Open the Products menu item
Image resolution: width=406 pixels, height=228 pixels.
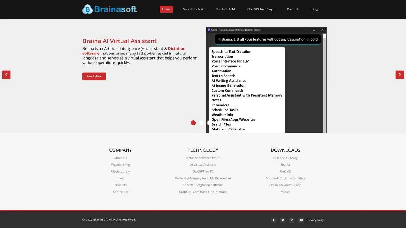[x=293, y=9]
